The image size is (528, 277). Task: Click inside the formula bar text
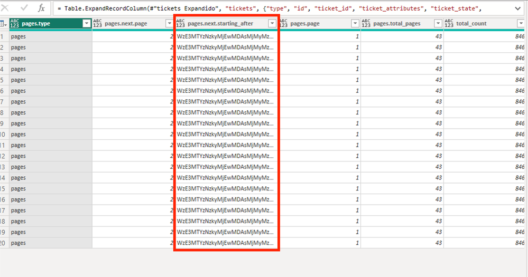270,8
